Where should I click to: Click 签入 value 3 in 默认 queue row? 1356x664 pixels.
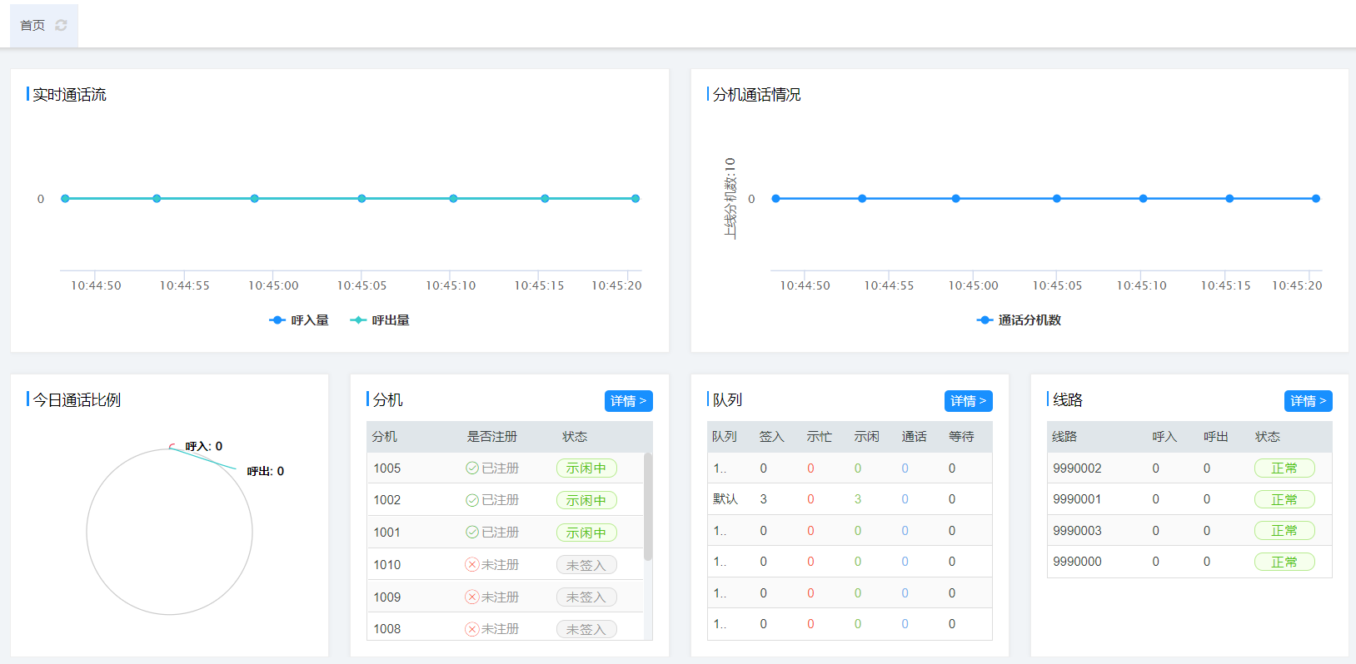pyautogui.click(x=764, y=499)
